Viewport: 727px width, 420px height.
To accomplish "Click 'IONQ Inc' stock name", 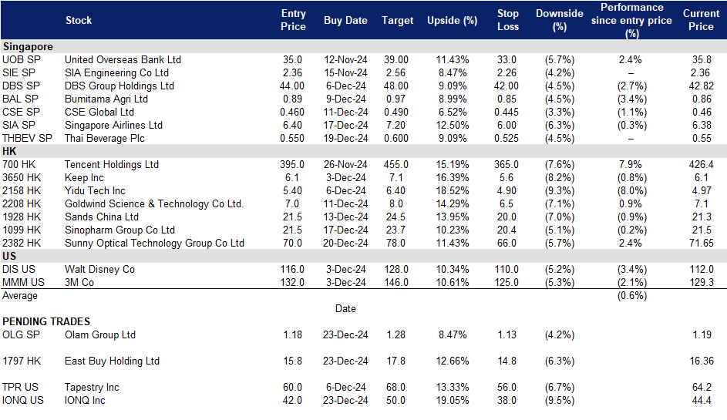I will [85, 400].
